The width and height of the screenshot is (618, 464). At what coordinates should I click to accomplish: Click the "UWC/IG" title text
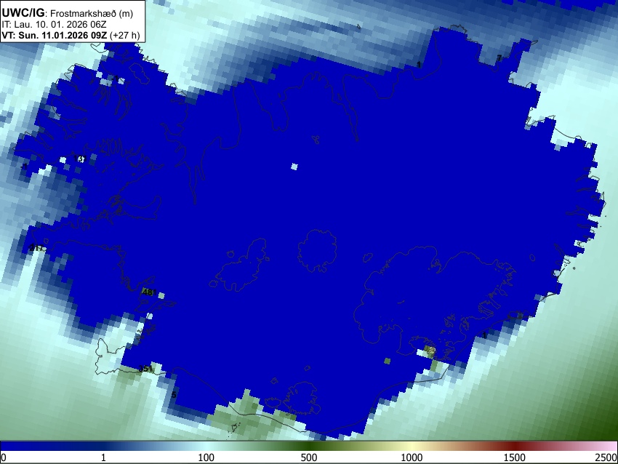(x=23, y=13)
